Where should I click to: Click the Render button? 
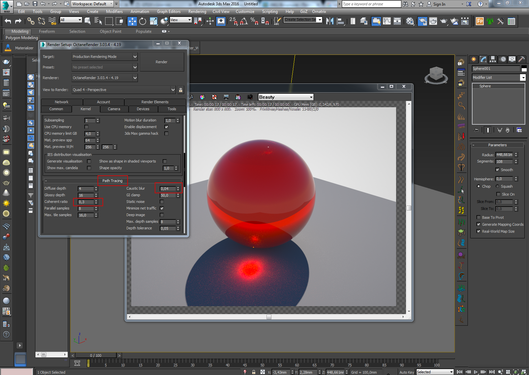161,62
